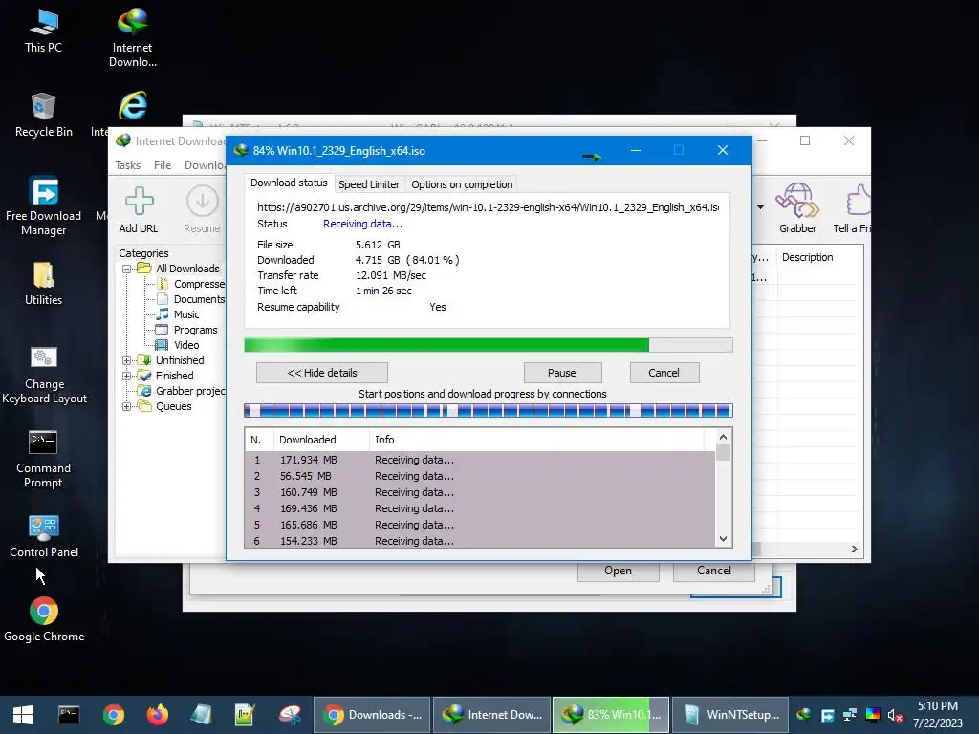Open Tasks menu in IDM
The width and height of the screenshot is (979, 734).
click(127, 165)
